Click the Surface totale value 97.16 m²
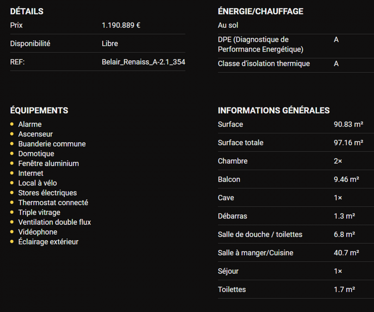374x312 pixels. [348, 143]
